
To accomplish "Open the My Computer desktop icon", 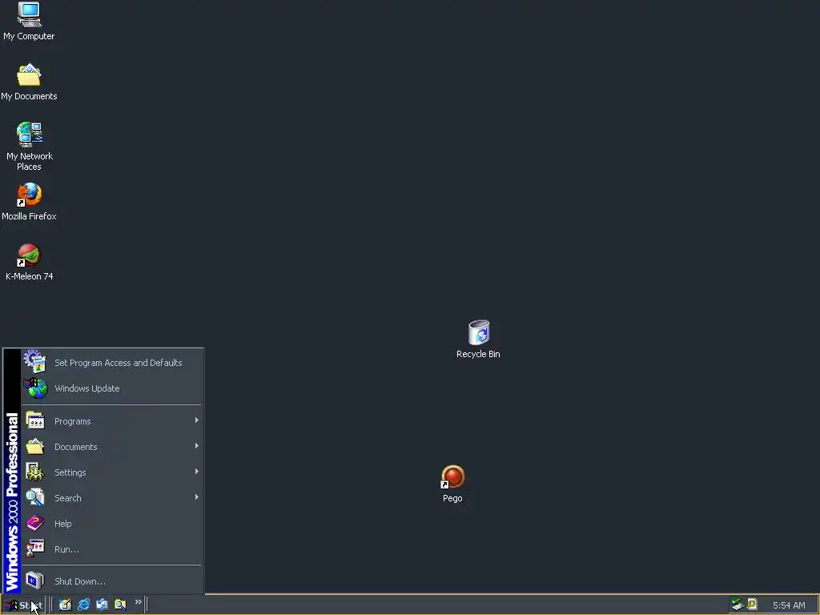I will coord(29,21).
